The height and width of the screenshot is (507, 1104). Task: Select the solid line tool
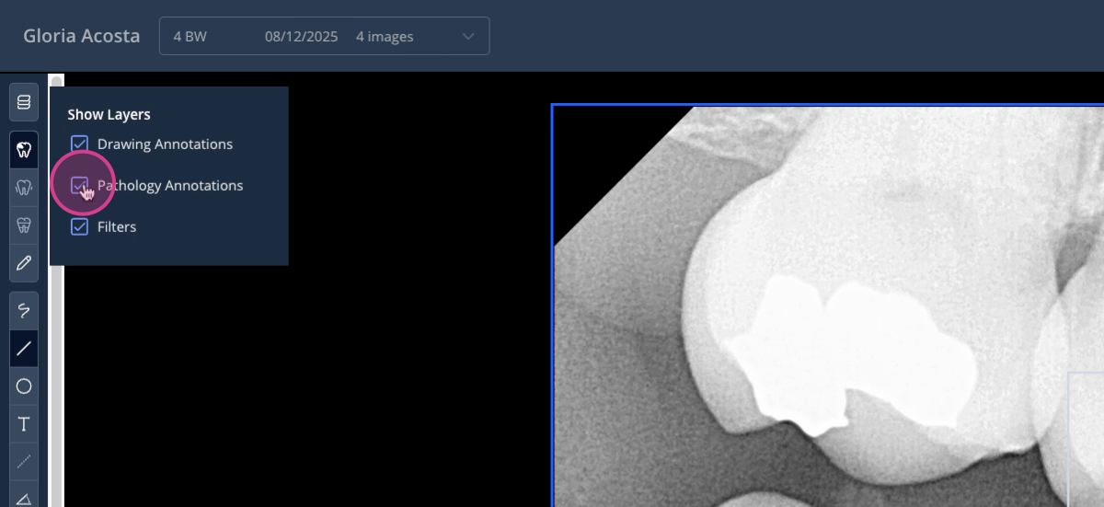tap(24, 349)
